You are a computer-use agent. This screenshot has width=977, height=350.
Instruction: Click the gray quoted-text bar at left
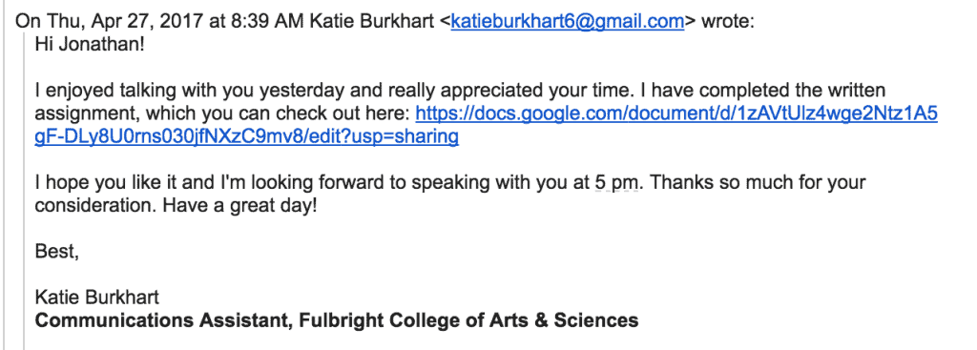point(24,191)
